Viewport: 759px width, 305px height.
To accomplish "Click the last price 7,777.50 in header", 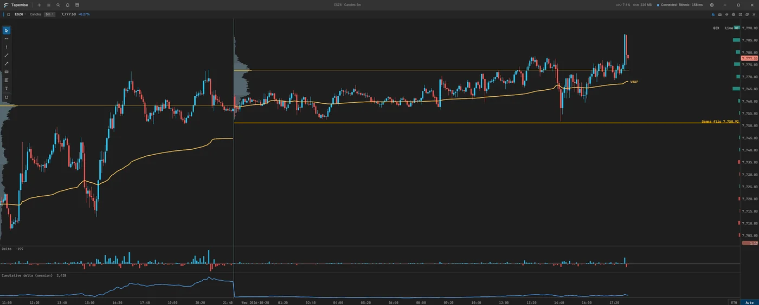I will point(68,15).
